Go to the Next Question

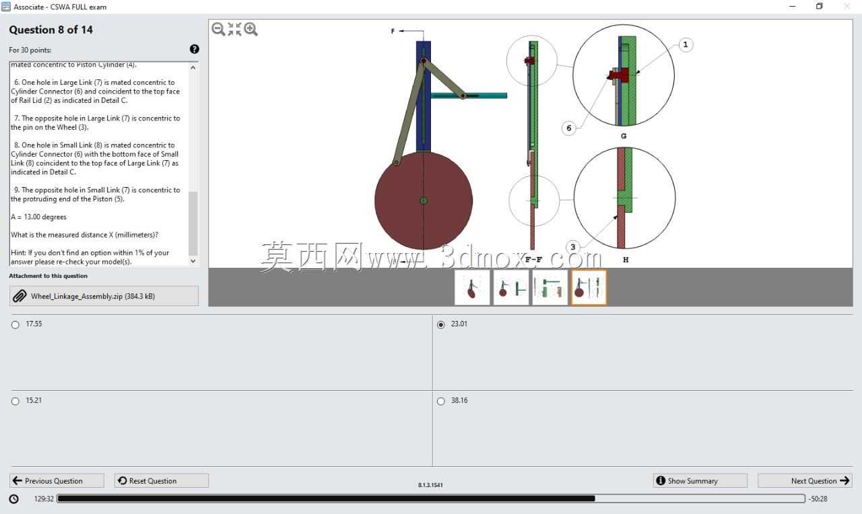[805, 480]
